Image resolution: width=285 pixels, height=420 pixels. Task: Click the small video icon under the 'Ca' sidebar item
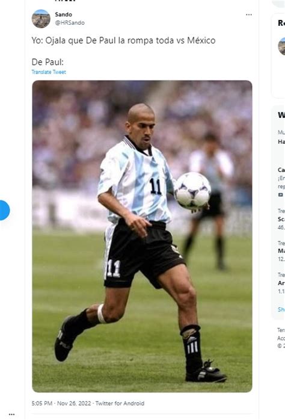coord(280,195)
